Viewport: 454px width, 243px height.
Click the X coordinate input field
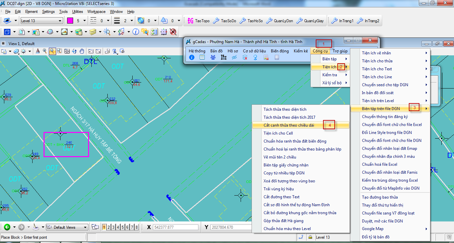(x=175, y=227)
